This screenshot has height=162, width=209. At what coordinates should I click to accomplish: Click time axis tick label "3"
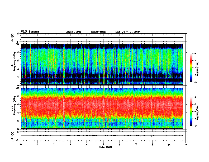(70, 145)
